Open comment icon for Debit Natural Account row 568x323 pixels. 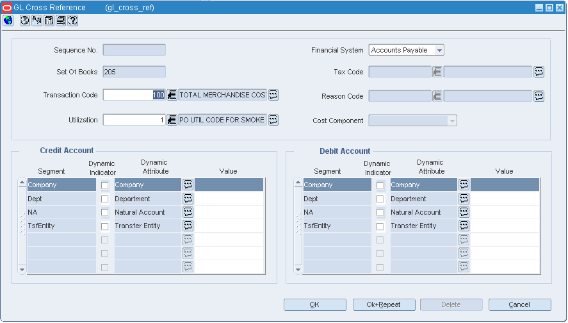point(464,212)
